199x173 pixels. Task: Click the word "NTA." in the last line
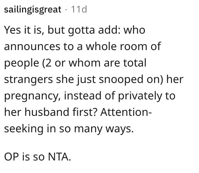pos(60,157)
